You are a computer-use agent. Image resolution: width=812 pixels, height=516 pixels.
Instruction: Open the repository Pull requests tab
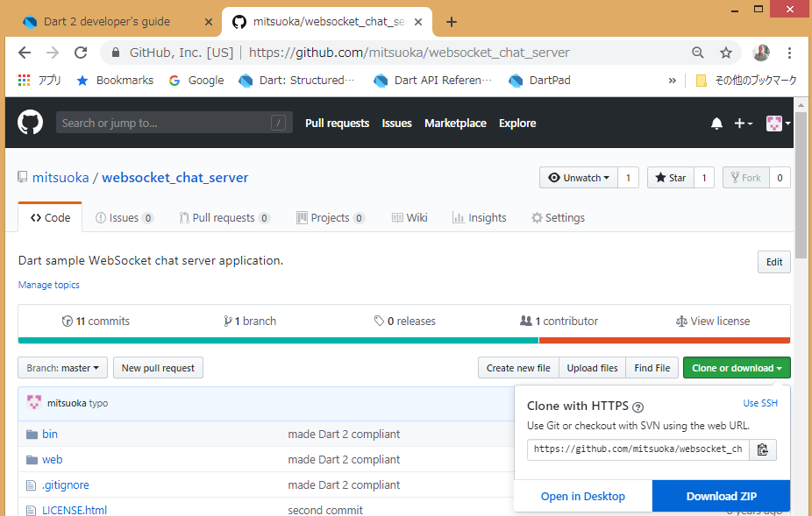[x=224, y=218]
